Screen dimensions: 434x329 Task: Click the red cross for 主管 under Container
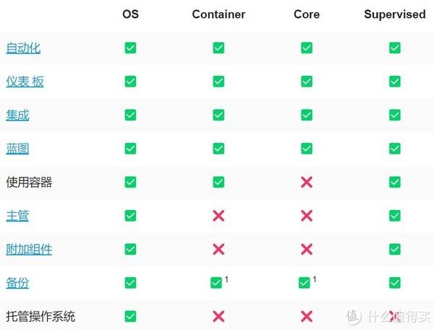(x=218, y=216)
